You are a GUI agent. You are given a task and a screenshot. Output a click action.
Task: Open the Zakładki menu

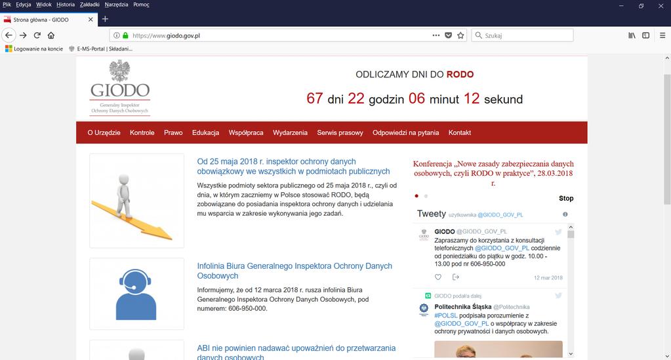coord(89,5)
